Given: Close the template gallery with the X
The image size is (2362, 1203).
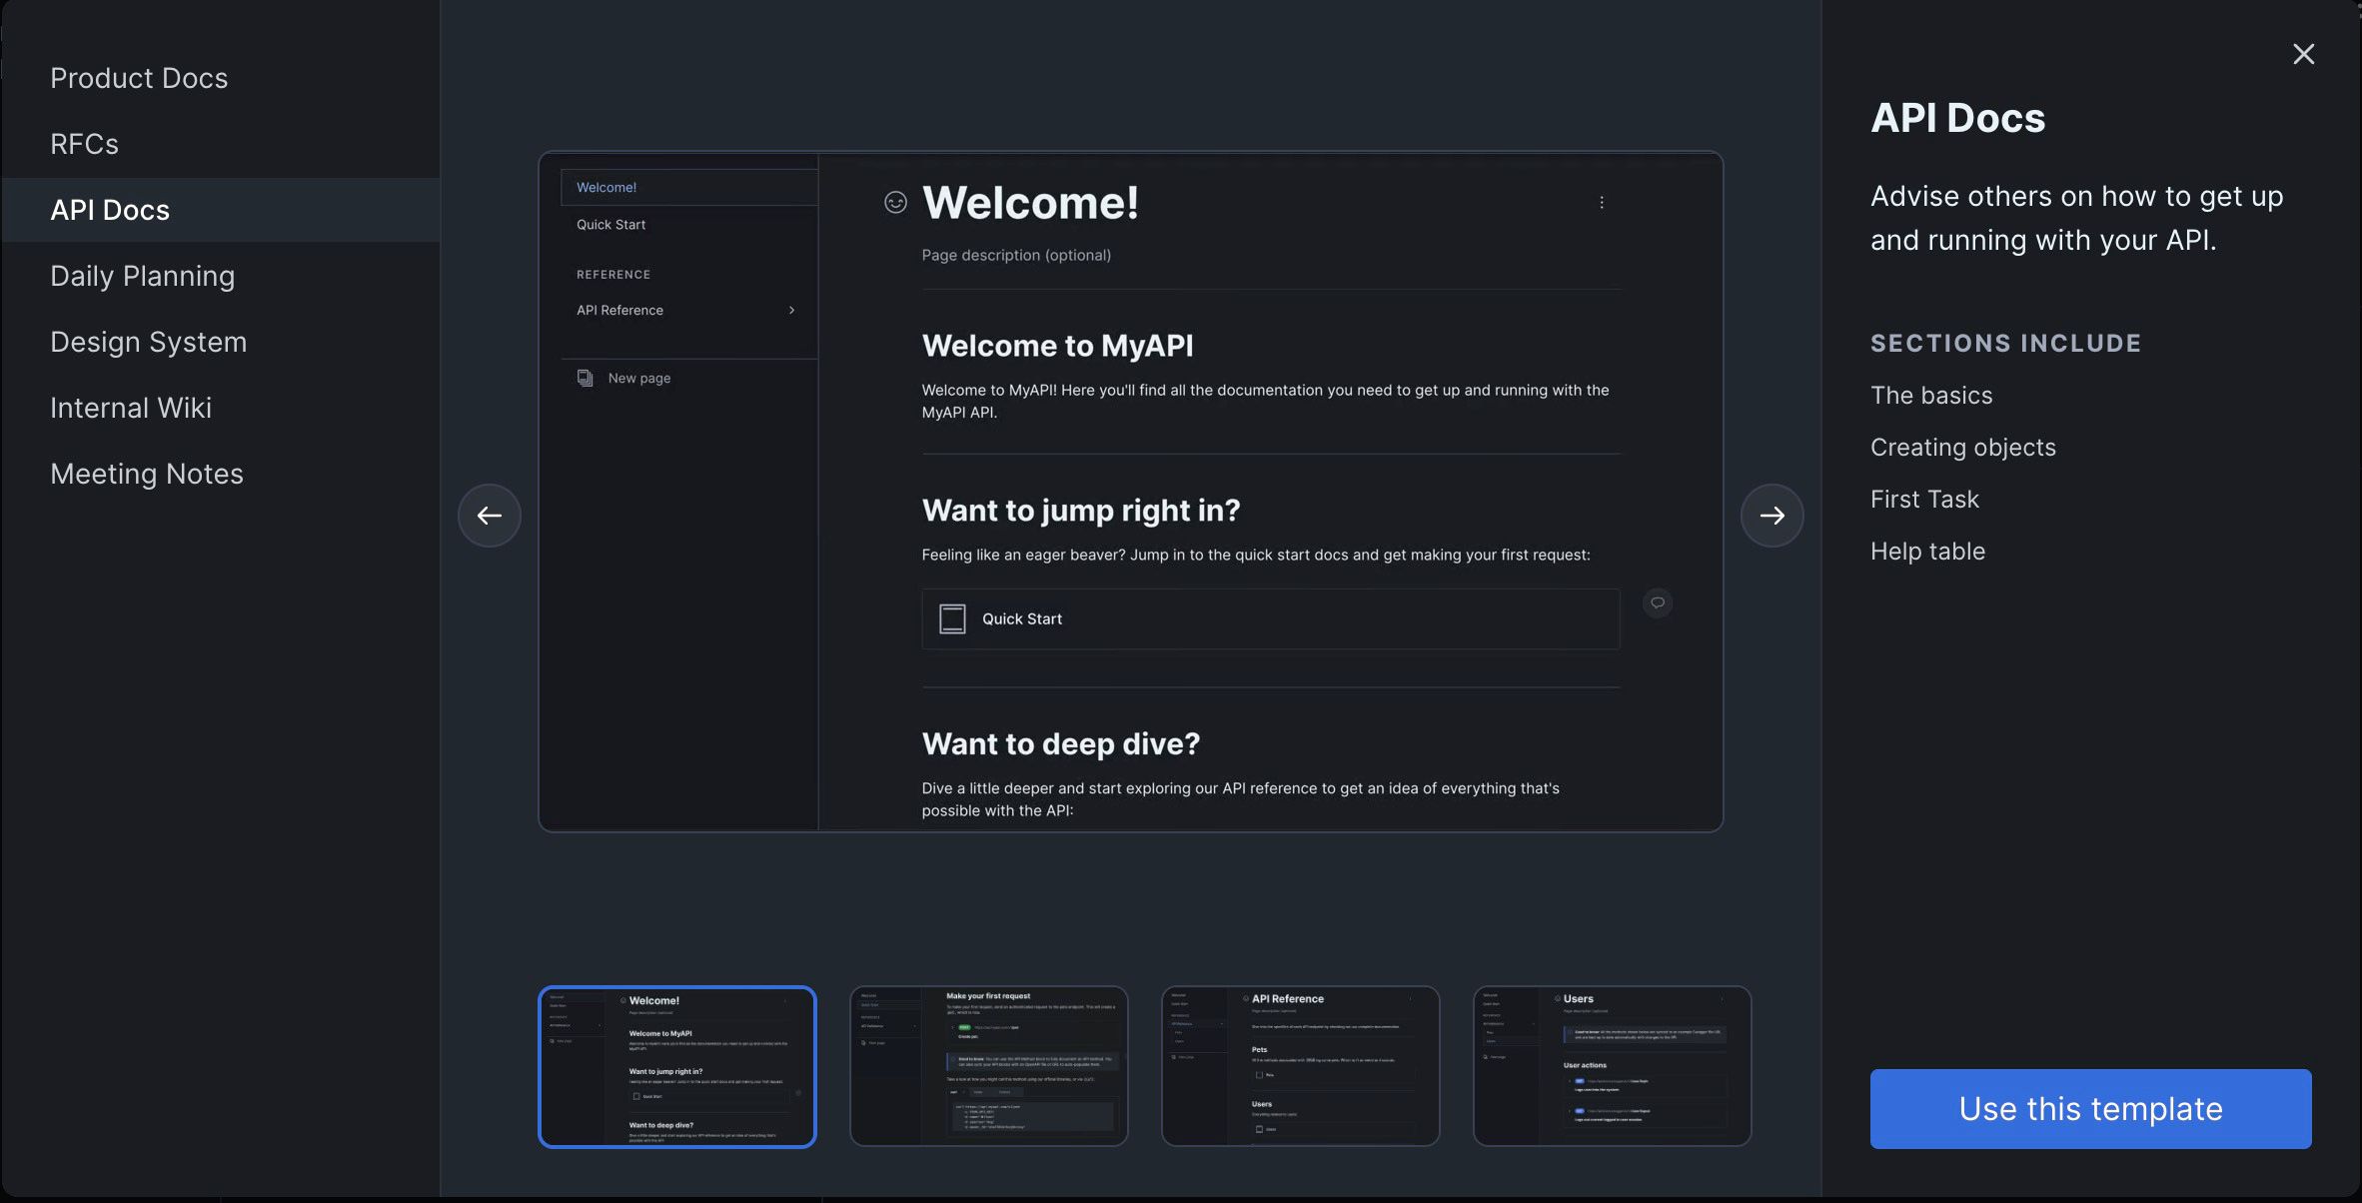Looking at the screenshot, I should pyautogui.click(x=2304, y=53).
